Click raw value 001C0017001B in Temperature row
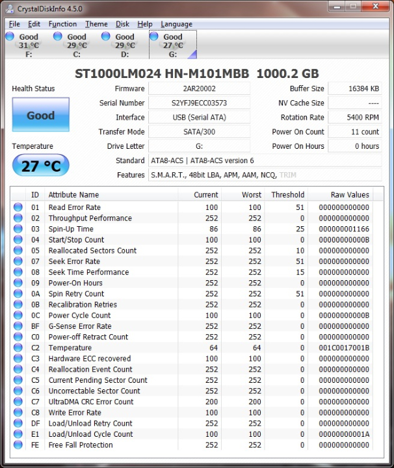 (x=344, y=348)
